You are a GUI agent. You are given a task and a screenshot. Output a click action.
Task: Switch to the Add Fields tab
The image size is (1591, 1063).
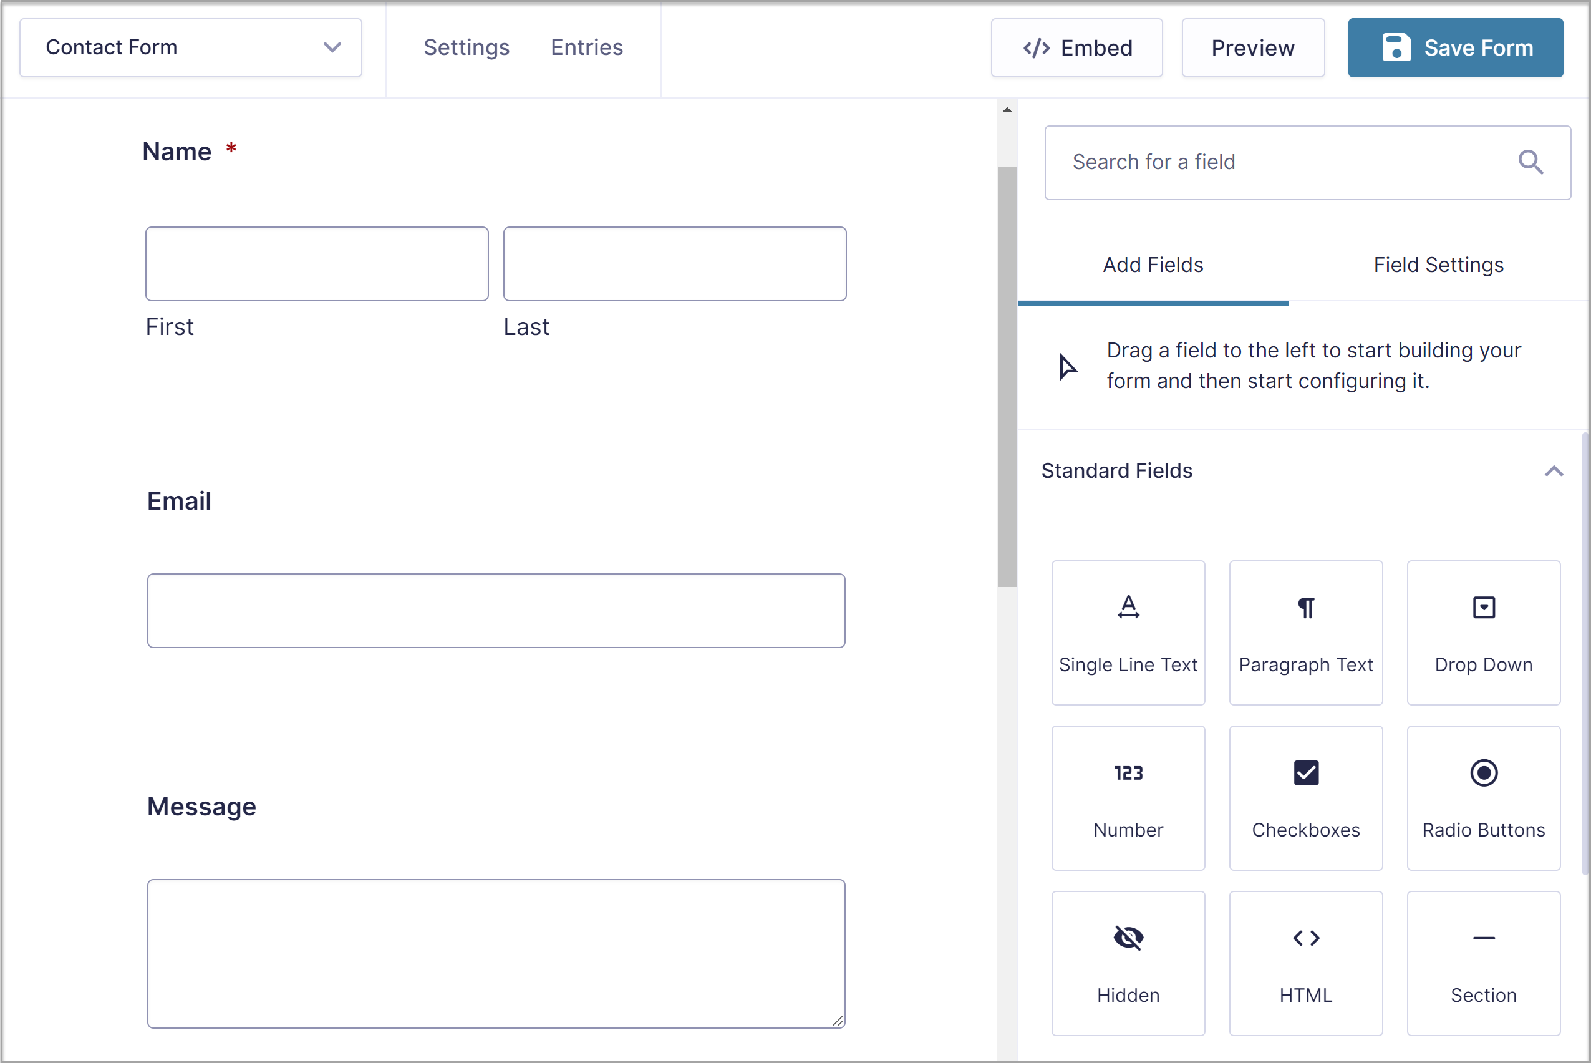click(1153, 265)
